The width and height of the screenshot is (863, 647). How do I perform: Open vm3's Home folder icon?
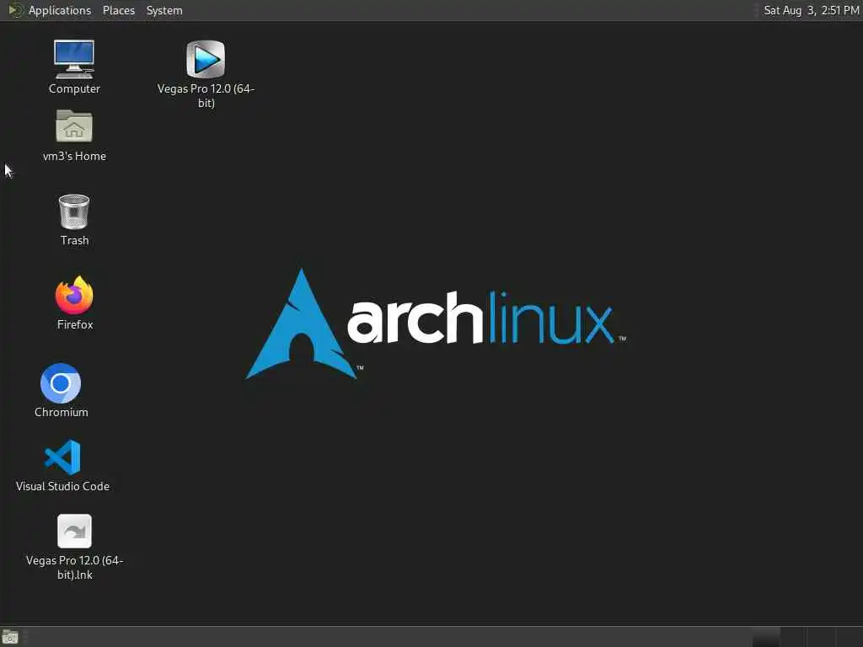click(74, 126)
